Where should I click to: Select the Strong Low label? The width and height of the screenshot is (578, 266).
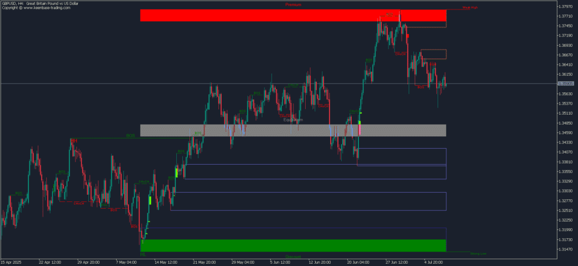pos(477,253)
